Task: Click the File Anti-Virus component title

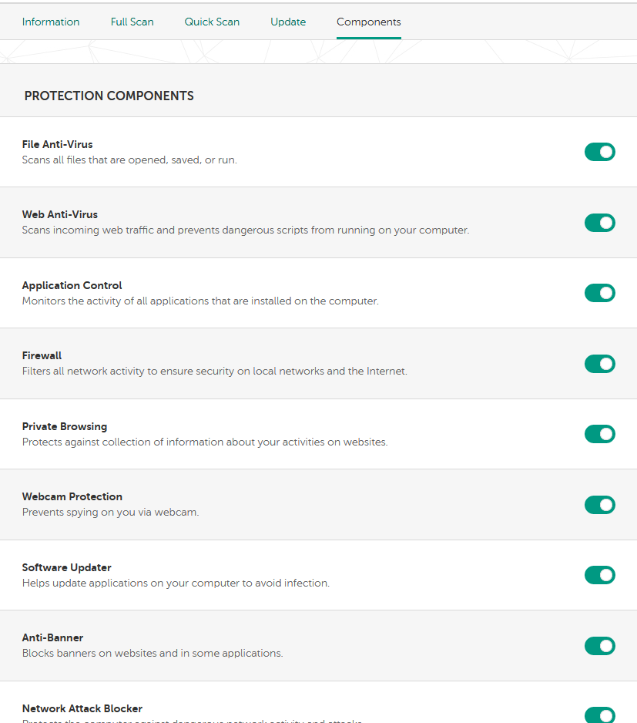Action: (x=58, y=144)
